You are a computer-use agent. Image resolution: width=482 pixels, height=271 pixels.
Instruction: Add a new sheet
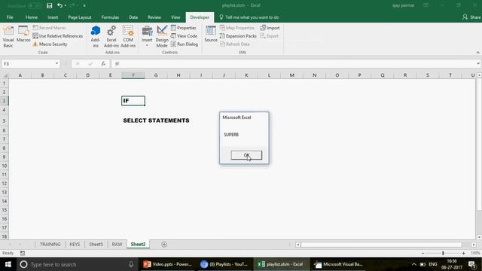click(x=164, y=244)
